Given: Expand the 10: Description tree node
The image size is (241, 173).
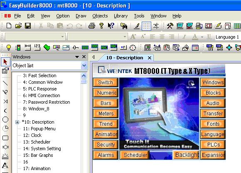Looking at the screenshot, I should click(17, 122).
